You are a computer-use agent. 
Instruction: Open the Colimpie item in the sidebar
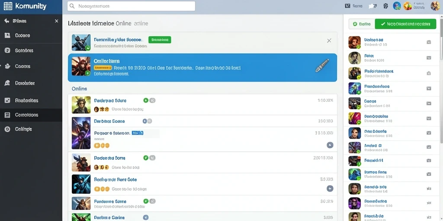click(31, 129)
